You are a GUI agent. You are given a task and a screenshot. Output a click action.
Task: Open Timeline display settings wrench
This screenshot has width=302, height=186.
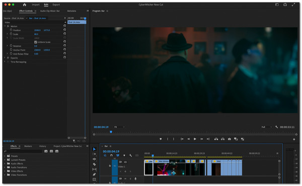click(x=130, y=155)
